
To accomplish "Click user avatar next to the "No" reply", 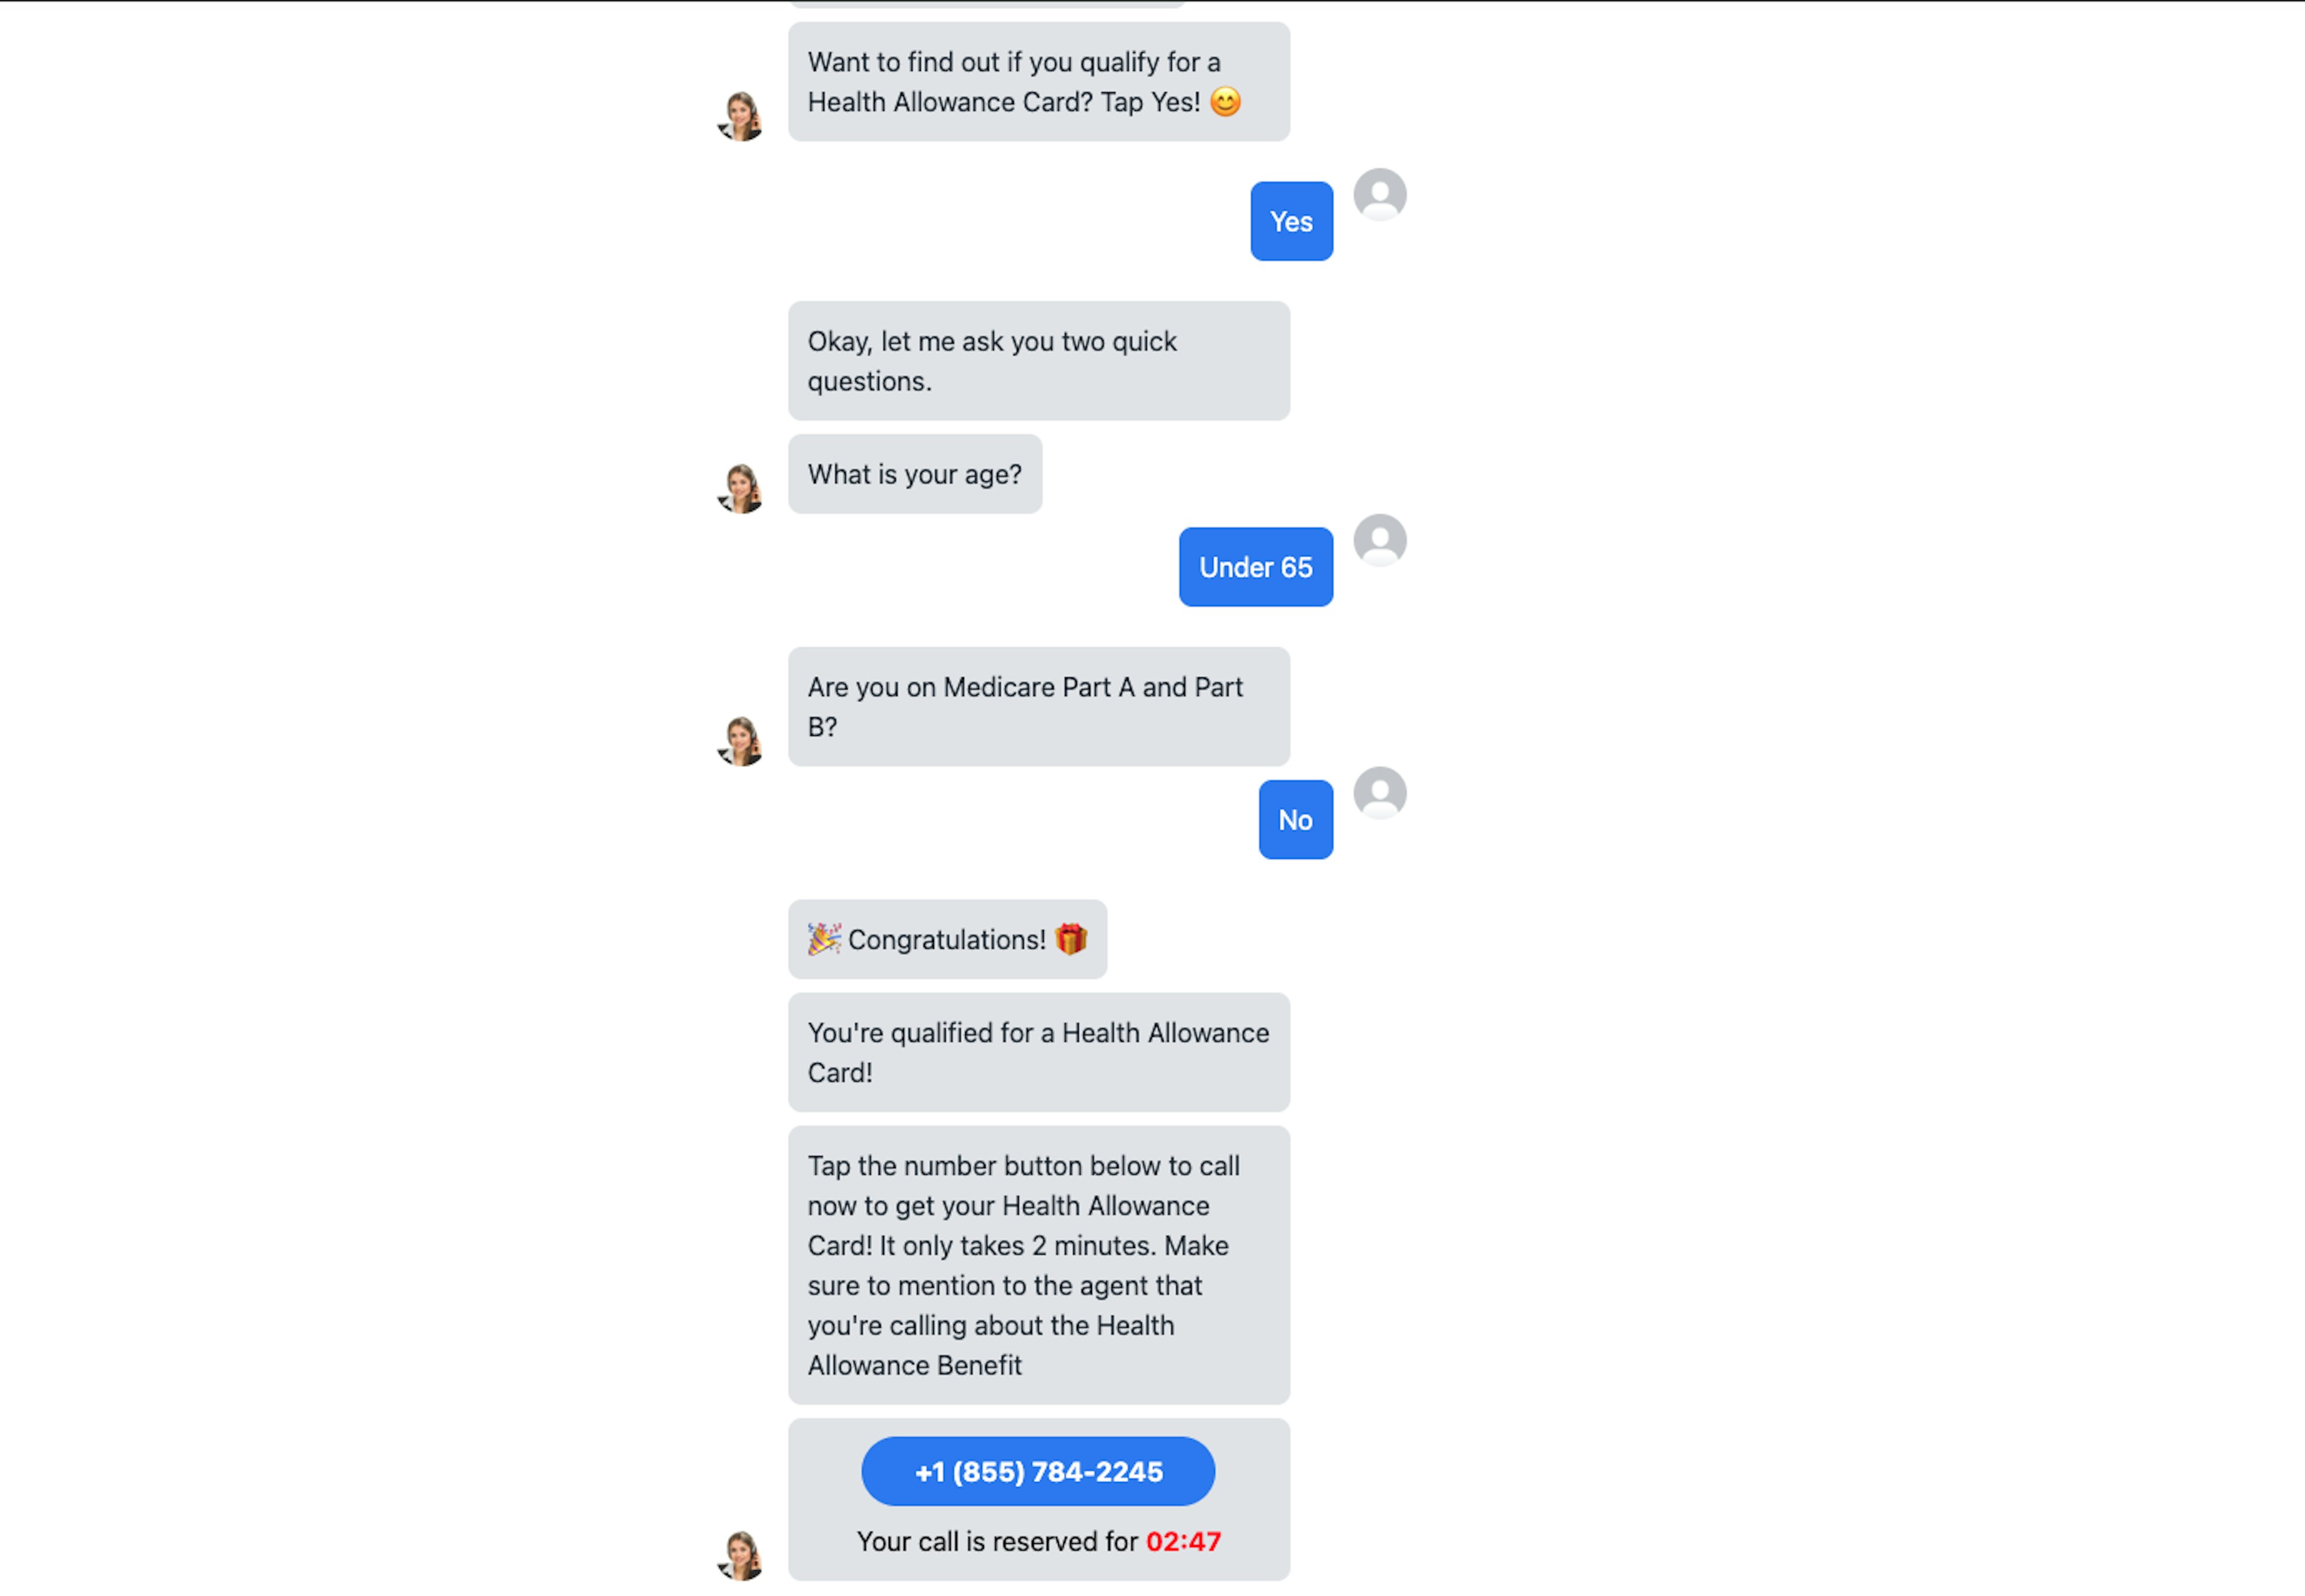I will click(x=1379, y=793).
